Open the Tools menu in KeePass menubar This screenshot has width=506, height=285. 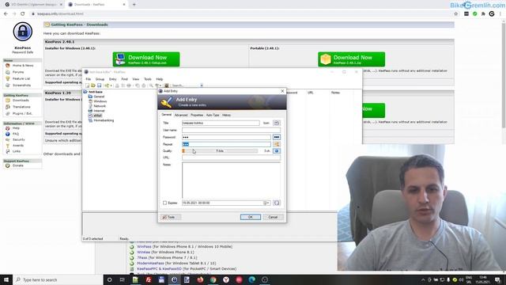click(x=148, y=79)
